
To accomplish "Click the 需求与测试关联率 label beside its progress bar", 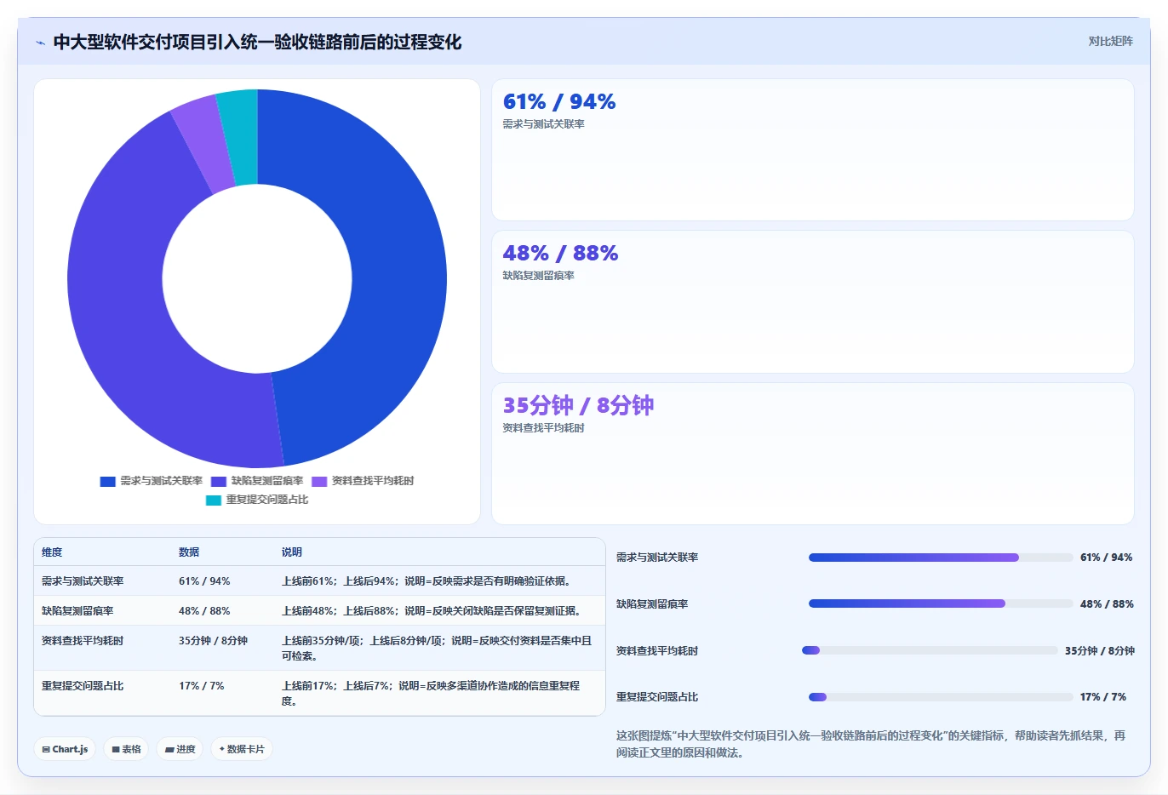I will pos(657,558).
